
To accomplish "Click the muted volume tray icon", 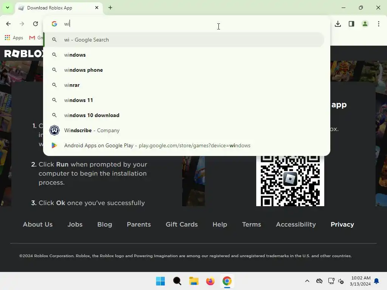I will [x=341, y=281].
